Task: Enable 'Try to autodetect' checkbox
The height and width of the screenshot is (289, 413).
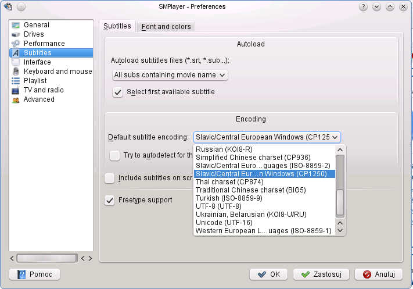Action: [114, 155]
